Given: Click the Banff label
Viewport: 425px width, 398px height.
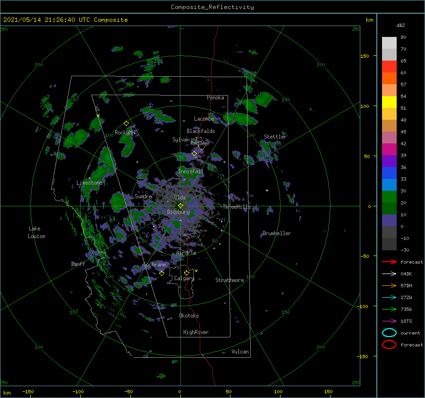Looking at the screenshot, I should click(x=78, y=264).
